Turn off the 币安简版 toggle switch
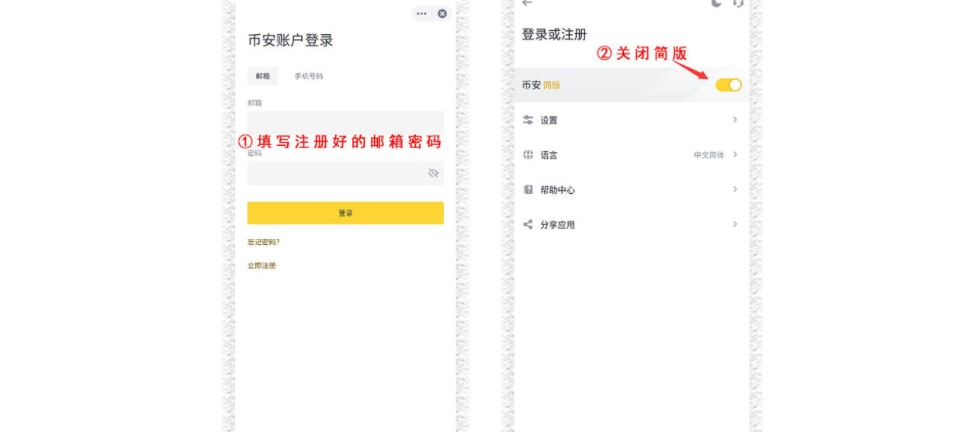Image resolution: width=970 pixels, height=432 pixels. [x=728, y=85]
